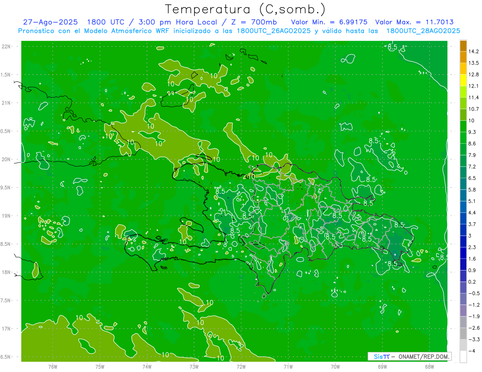Pick the purple swatch between -1.2 and -1.9
This screenshot has height=372, width=482.
pyautogui.click(x=463, y=311)
